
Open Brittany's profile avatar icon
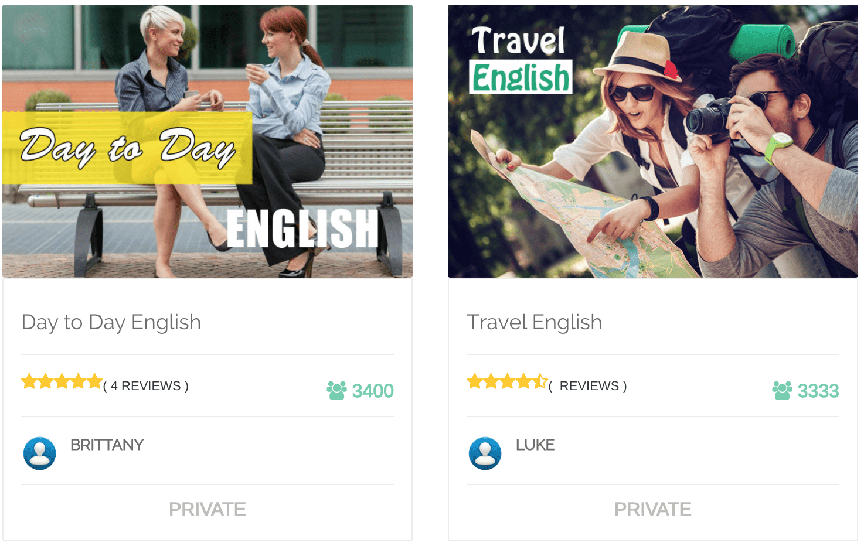39,453
